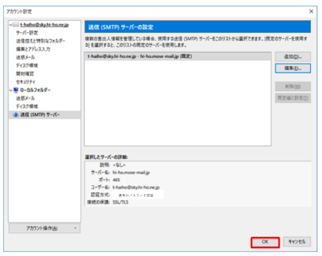
Task: Open セキュリティ settings
Action: pyautogui.click(x=26, y=82)
